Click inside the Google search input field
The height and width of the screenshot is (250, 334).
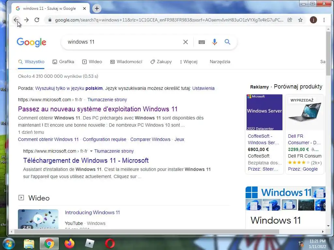(x=124, y=42)
